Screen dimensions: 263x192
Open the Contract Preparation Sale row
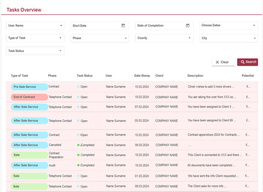(x=55, y=155)
